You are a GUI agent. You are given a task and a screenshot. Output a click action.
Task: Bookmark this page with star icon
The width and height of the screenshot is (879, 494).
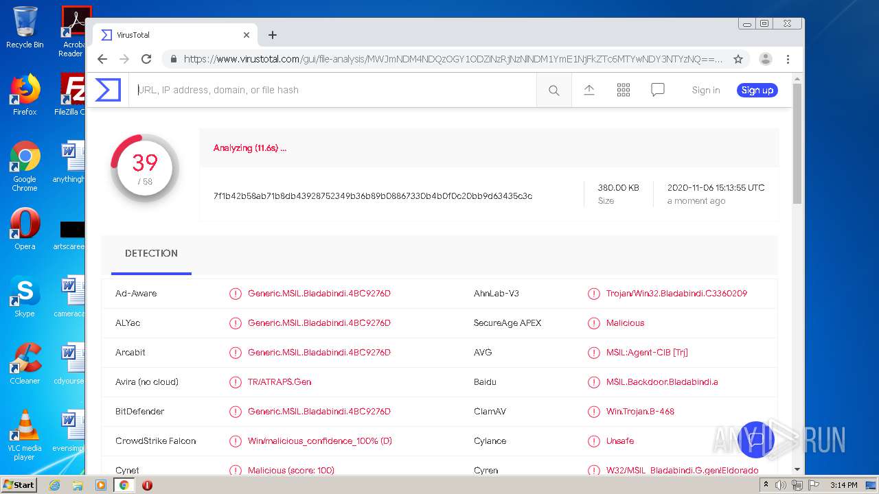(x=738, y=59)
